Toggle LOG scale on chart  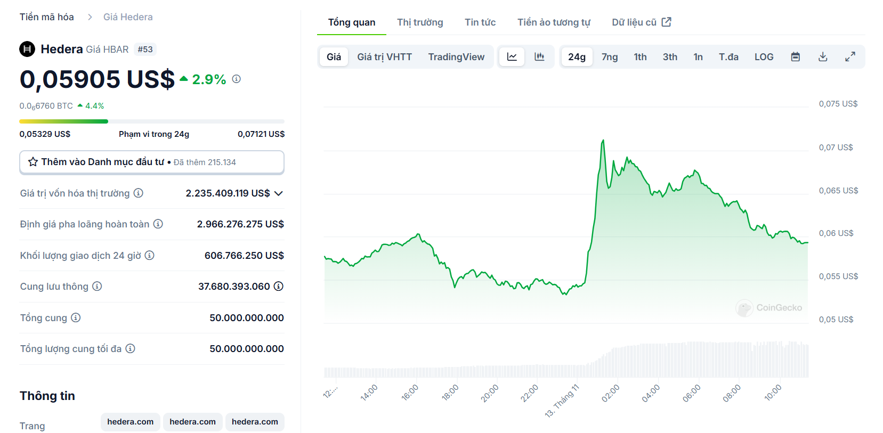point(764,56)
